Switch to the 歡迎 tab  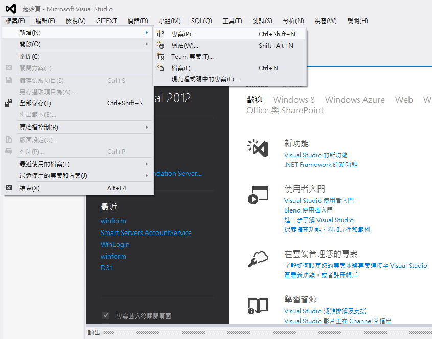coord(254,100)
